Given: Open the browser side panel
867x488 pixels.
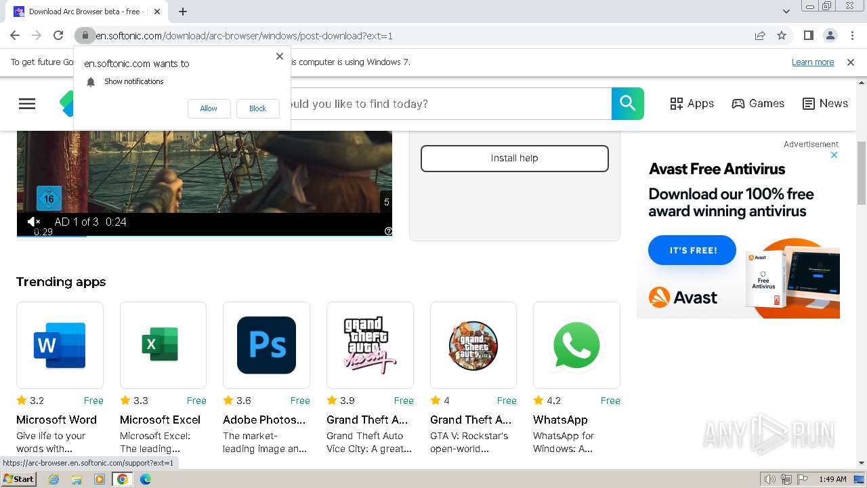Looking at the screenshot, I should click(x=808, y=35).
